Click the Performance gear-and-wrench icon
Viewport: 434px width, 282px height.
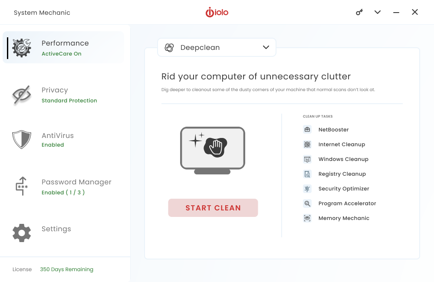click(x=22, y=48)
